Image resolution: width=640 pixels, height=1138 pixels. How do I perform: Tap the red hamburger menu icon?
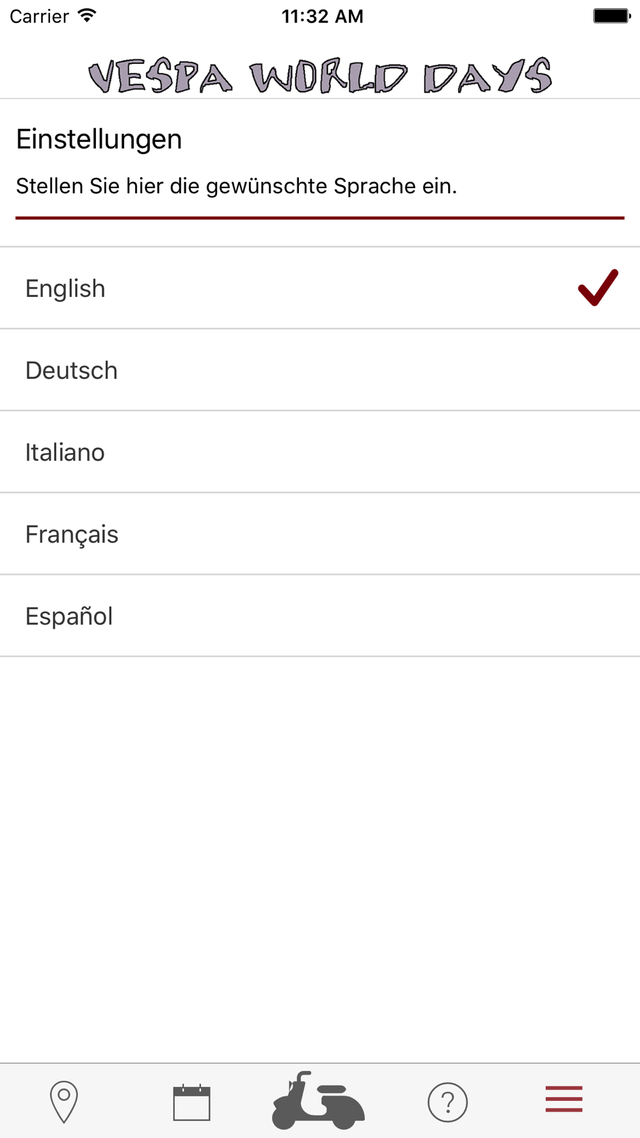(x=564, y=1099)
